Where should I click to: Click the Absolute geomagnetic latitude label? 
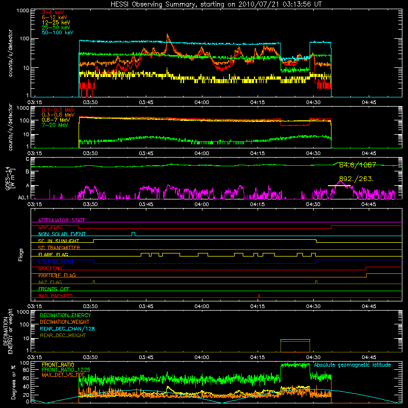click(x=352, y=365)
